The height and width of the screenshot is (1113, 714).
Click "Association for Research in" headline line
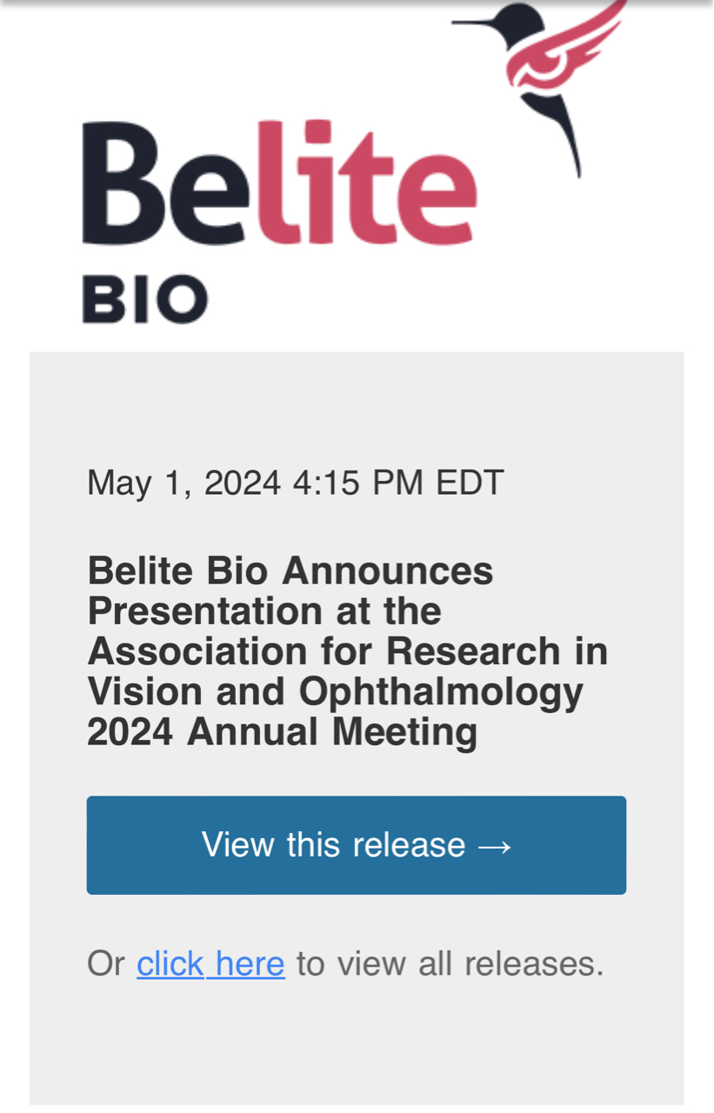(347, 651)
